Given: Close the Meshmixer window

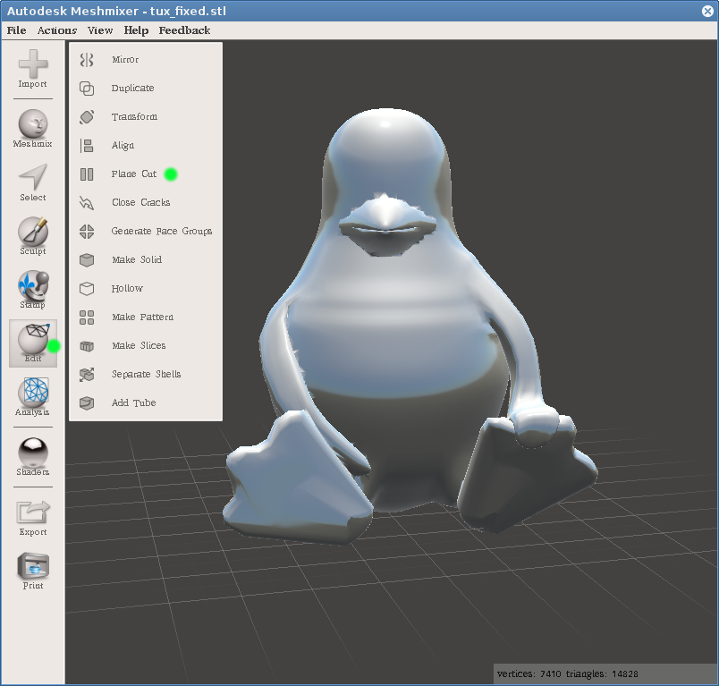Looking at the screenshot, I should click(707, 11).
